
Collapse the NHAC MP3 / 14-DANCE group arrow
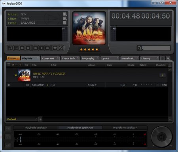coord(16,75)
